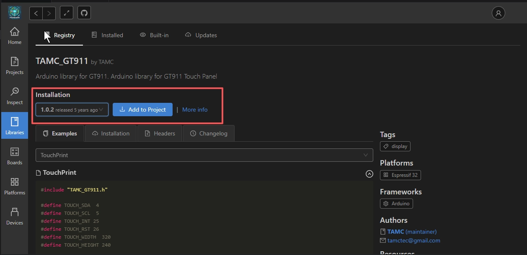Open Boards in the sidebar
This screenshot has width=527, height=255.
pos(14,156)
